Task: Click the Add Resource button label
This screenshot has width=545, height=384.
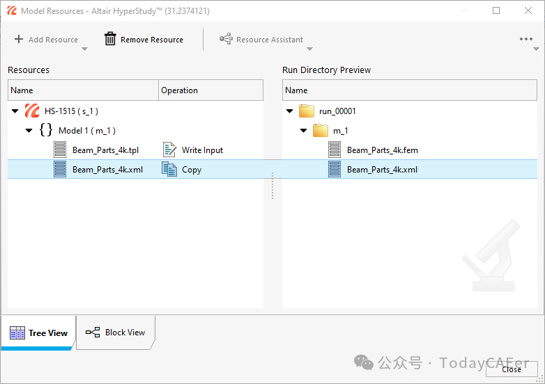Action: coord(53,40)
